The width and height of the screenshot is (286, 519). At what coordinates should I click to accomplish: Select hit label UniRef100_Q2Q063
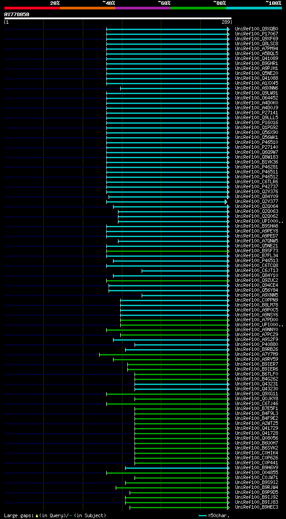257,211
